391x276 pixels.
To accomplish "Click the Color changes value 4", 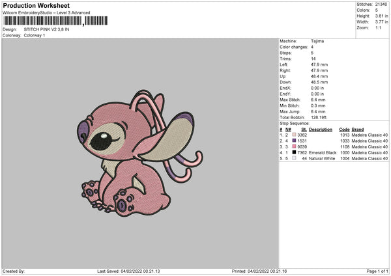I will click(x=312, y=47).
